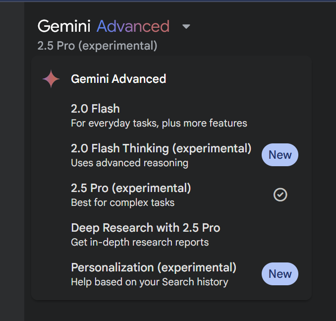Viewport: 336px width, 321px height.
Task: Click the New badge beside Personalization
Action: point(280,274)
